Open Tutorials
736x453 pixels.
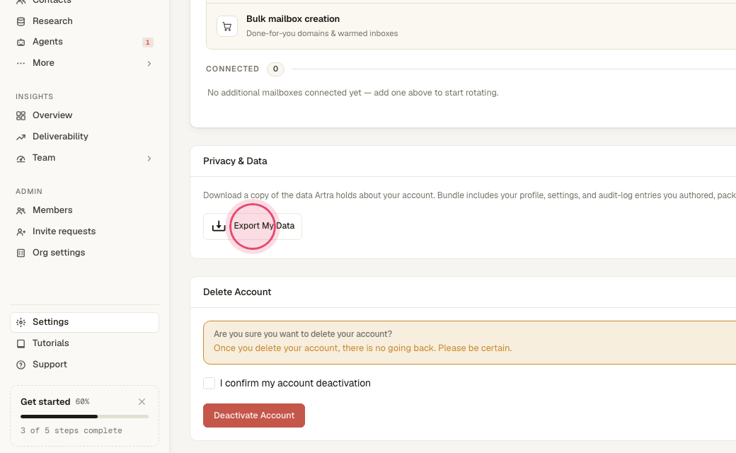point(84,343)
